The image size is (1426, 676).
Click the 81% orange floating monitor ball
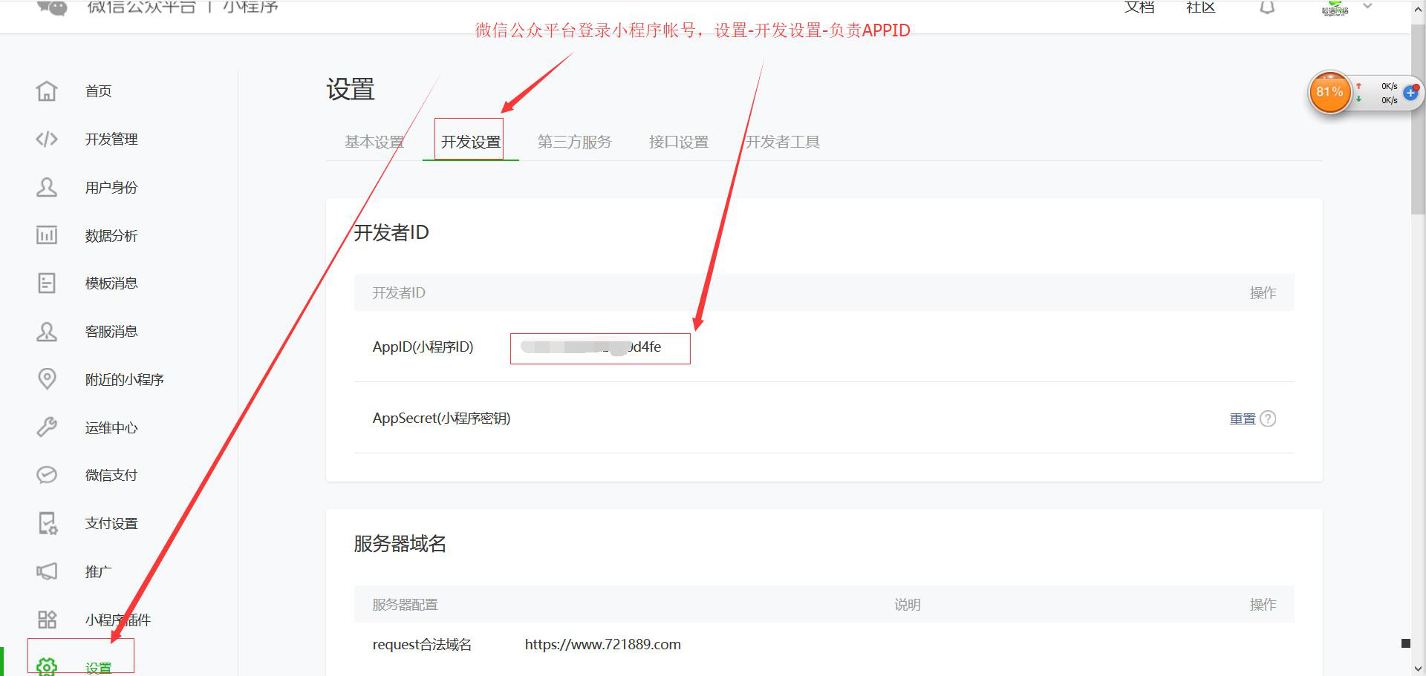[1329, 92]
